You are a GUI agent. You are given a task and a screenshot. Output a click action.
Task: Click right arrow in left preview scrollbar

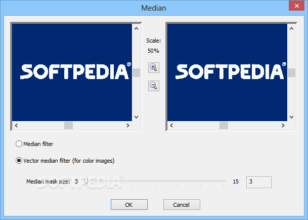pyautogui.click(x=128, y=126)
